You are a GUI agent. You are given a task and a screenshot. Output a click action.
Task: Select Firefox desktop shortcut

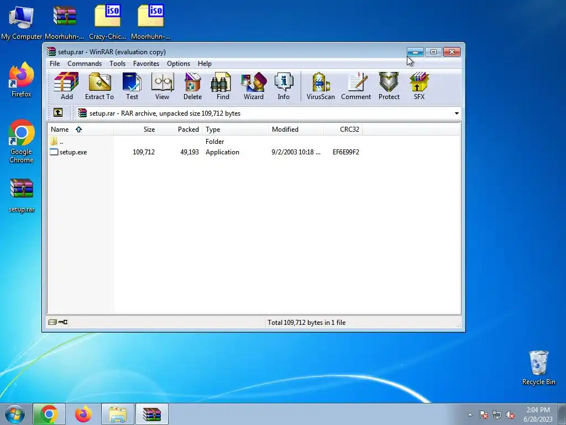coord(22,80)
